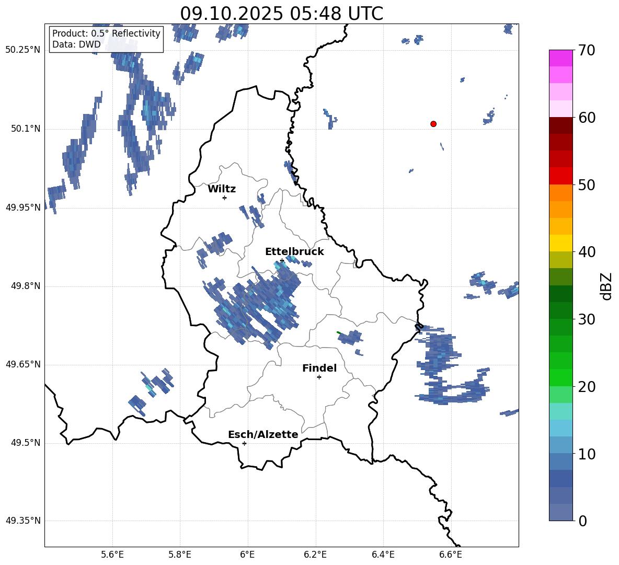This screenshot has width=619, height=565.
Task: Click the small green echo near Findel
Action: click(338, 332)
